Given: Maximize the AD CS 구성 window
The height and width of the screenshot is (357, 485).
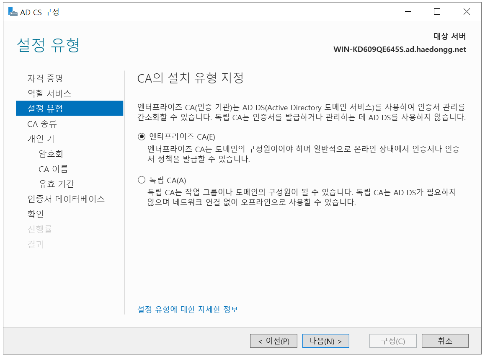Looking at the screenshot, I should (x=437, y=12).
